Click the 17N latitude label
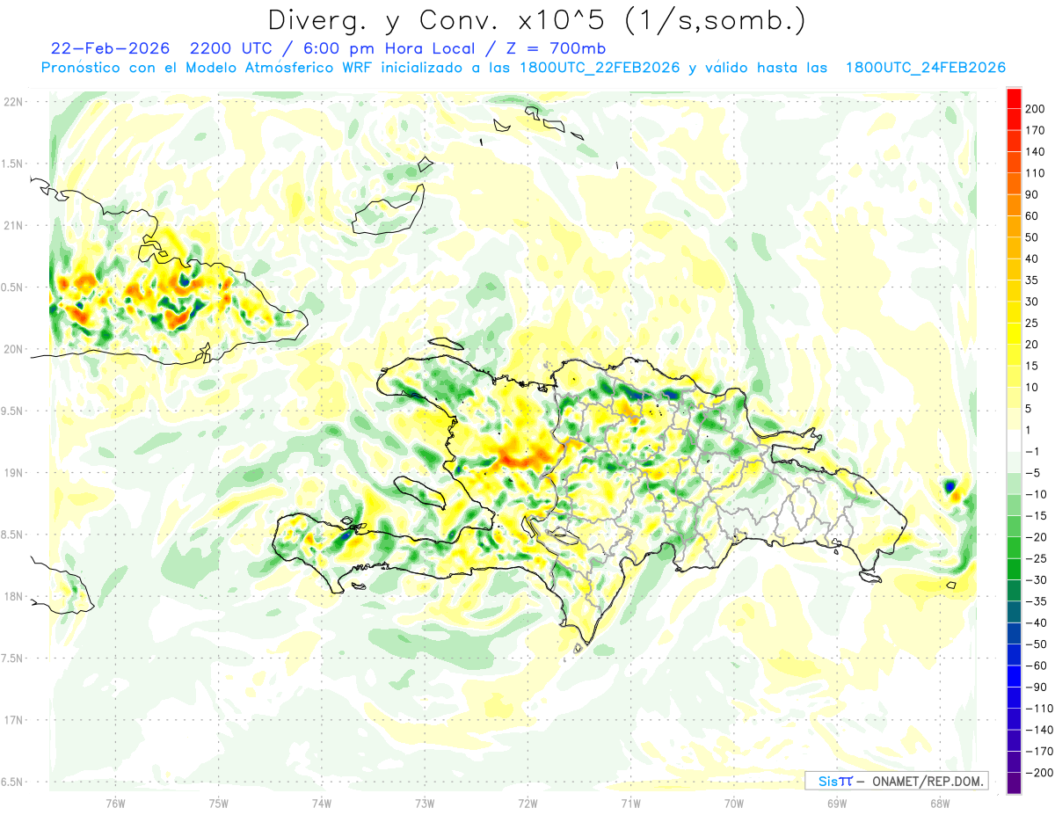Image resolution: width=1055 pixels, height=815 pixels. (14, 720)
